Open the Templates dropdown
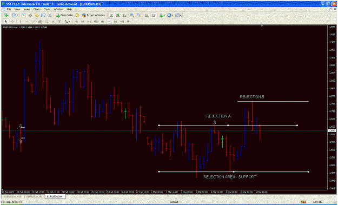The image size is (338, 205). [178, 15]
